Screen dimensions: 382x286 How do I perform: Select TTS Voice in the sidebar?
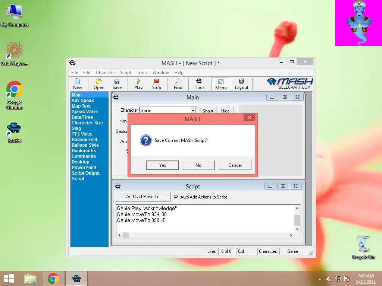(82, 134)
